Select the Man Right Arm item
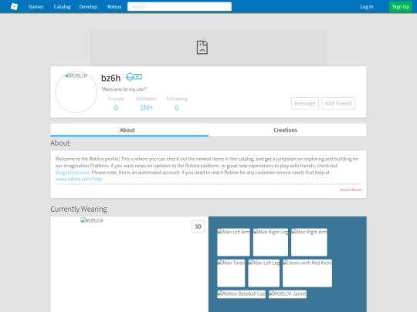This screenshot has width=417, height=312. tap(309, 242)
